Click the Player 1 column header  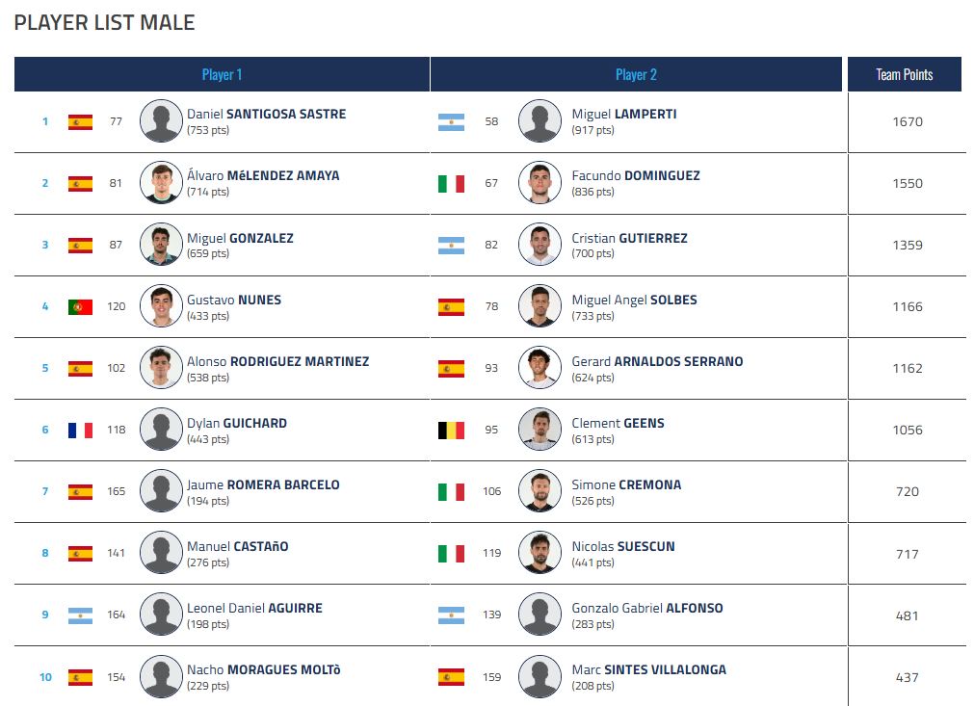click(x=222, y=74)
